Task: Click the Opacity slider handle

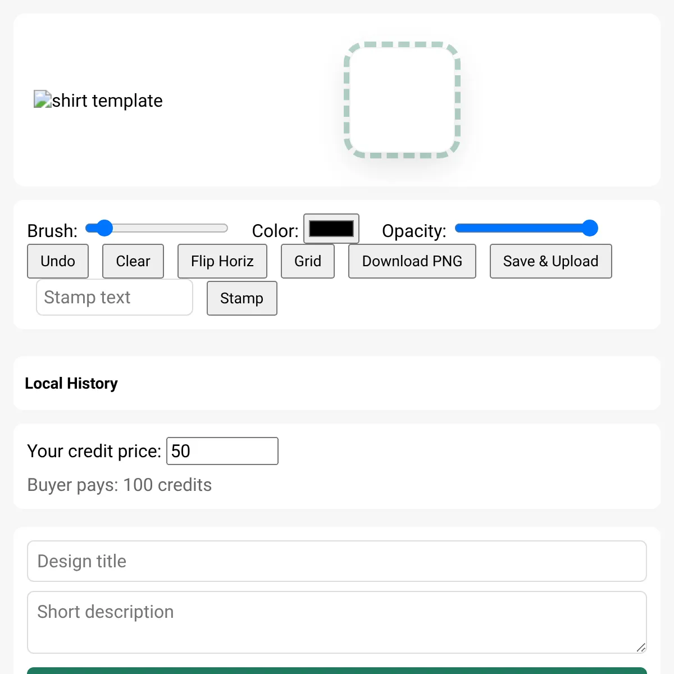Action: [590, 228]
